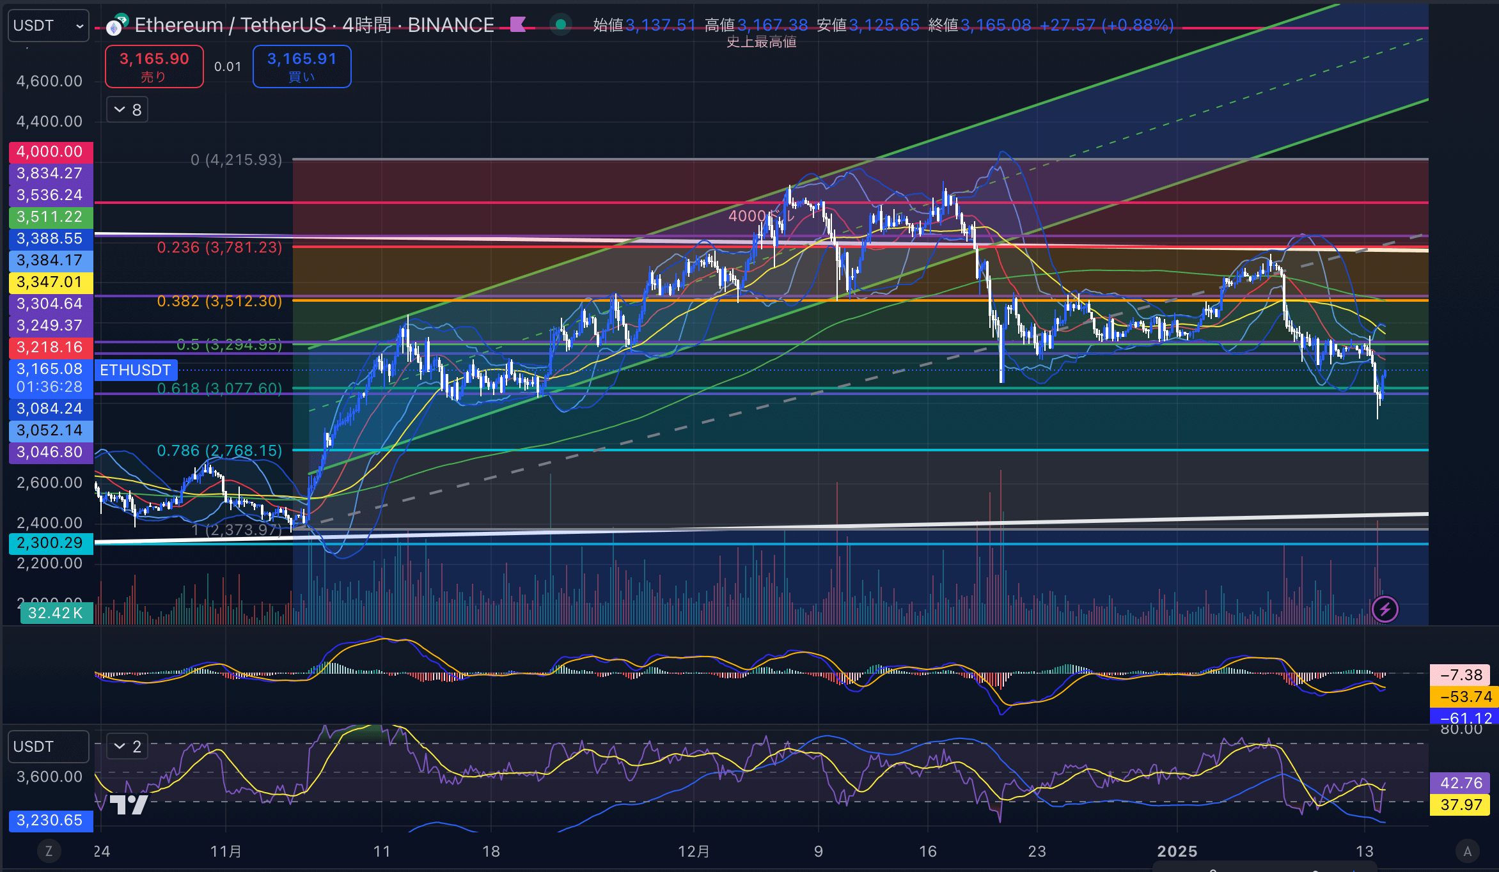The image size is (1499, 872).
Task: Click the yellow 37.97 RSI label
Action: (1461, 805)
